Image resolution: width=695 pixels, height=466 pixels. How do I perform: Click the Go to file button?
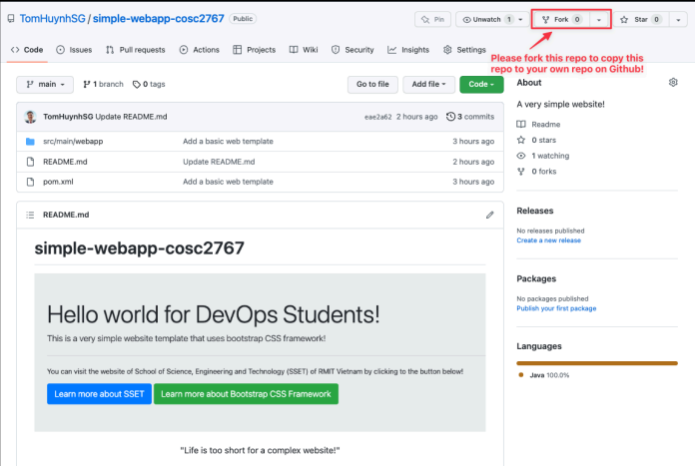click(x=372, y=84)
